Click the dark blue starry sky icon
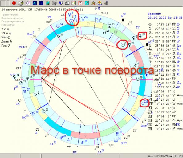 tap(41, 3)
